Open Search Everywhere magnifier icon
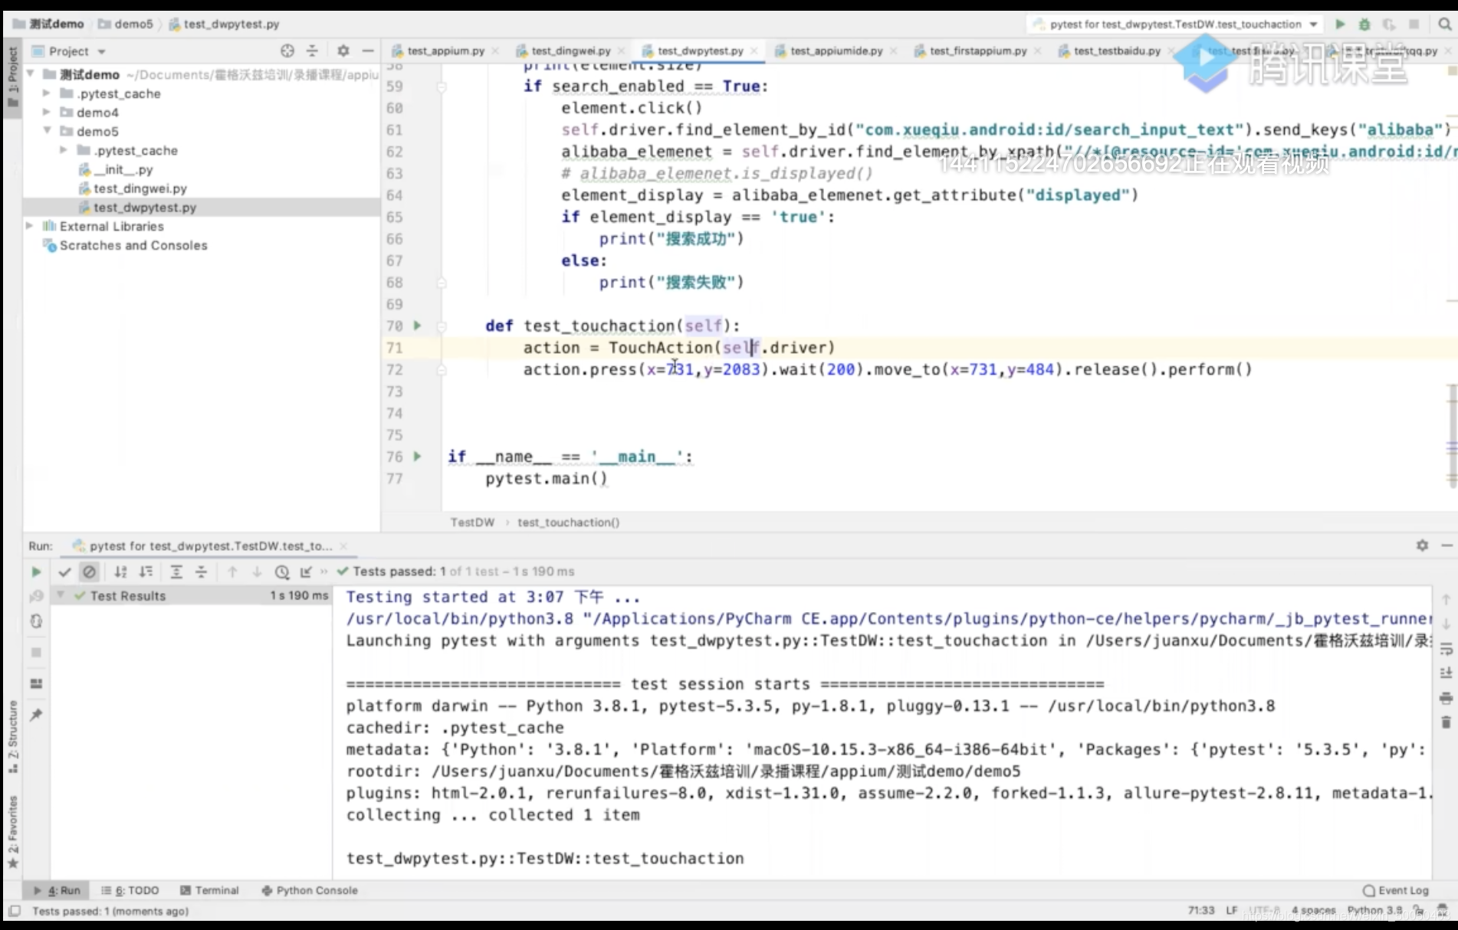Screen dimensions: 1458x930 pyautogui.click(x=1445, y=25)
